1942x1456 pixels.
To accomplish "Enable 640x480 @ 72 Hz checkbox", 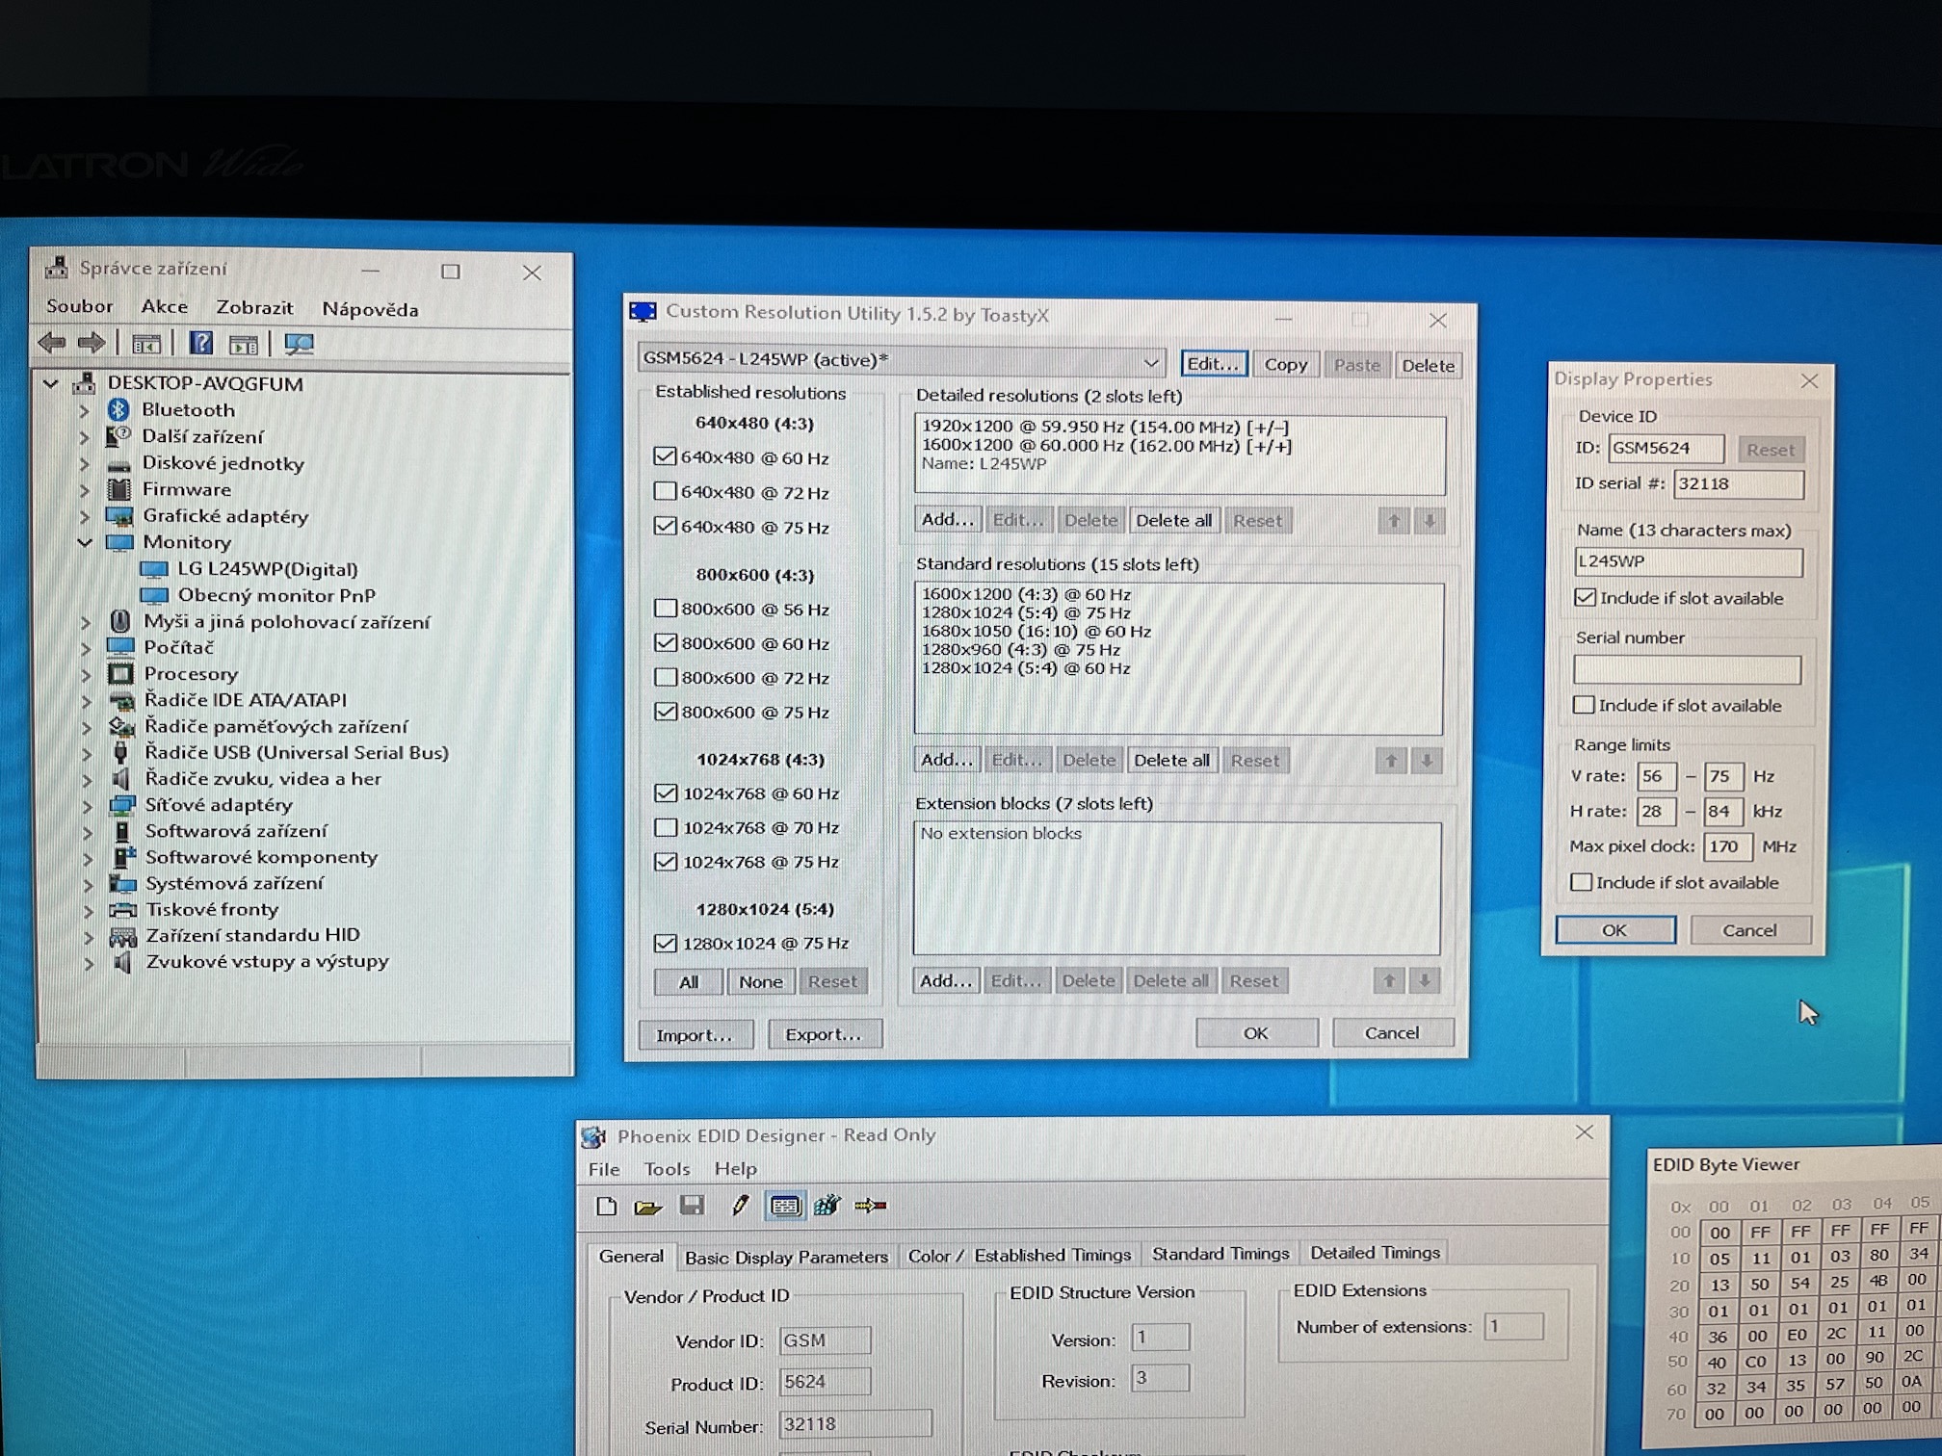I will pyautogui.click(x=665, y=492).
